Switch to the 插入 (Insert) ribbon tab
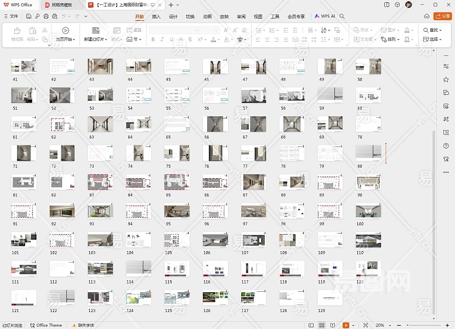455x329 pixels. click(x=156, y=16)
